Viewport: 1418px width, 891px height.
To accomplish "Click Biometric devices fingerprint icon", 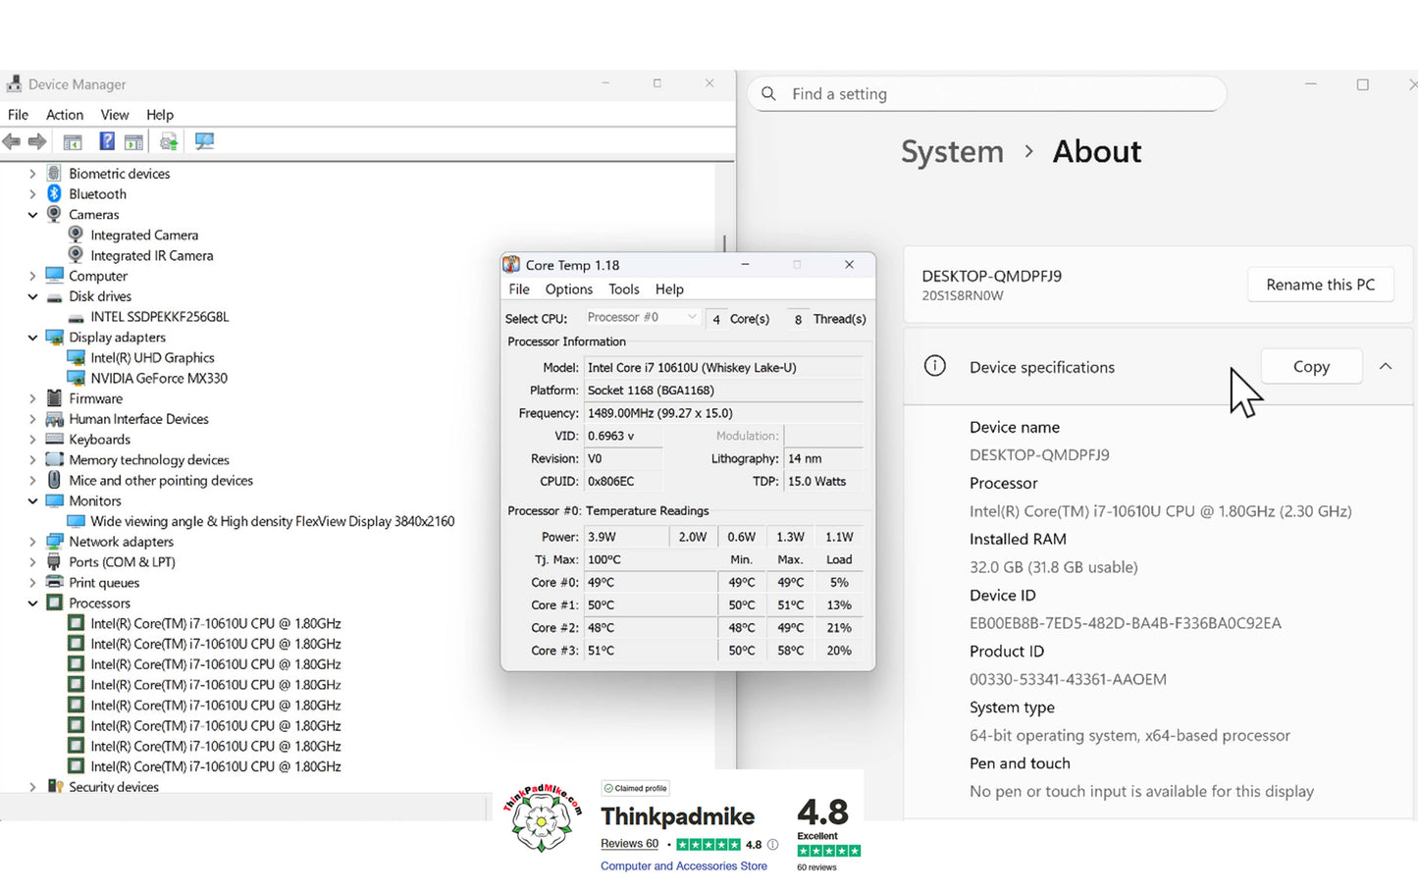I will pyautogui.click(x=54, y=174).
